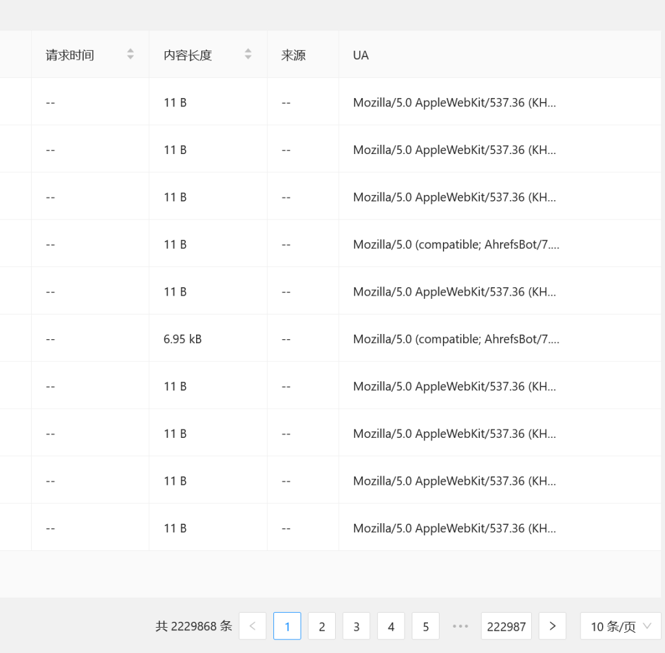Go to page 4
Screen dimensions: 665x653
tap(391, 626)
